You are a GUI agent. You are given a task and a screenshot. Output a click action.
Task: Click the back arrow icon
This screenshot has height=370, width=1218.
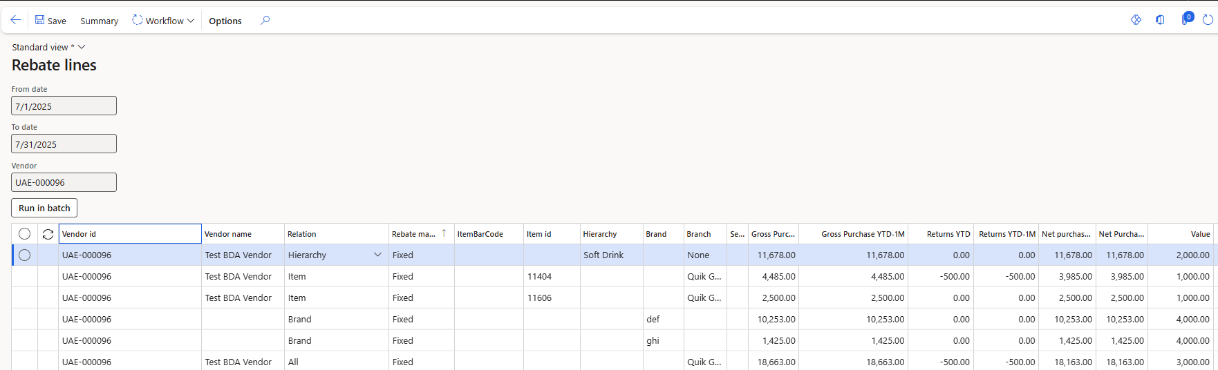click(15, 20)
